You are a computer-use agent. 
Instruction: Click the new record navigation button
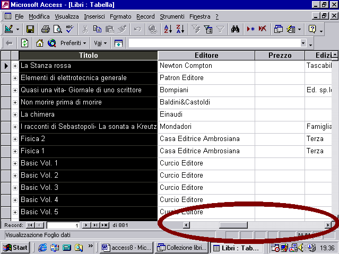coord(105,225)
